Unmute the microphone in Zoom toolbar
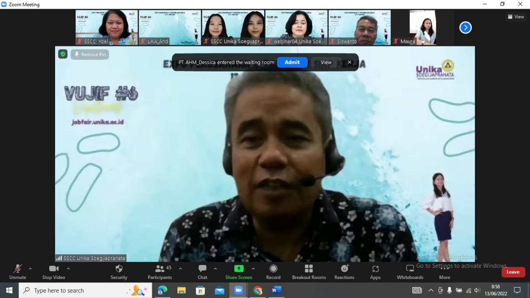This screenshot has height=298, width=530. [x=17, y=272]
